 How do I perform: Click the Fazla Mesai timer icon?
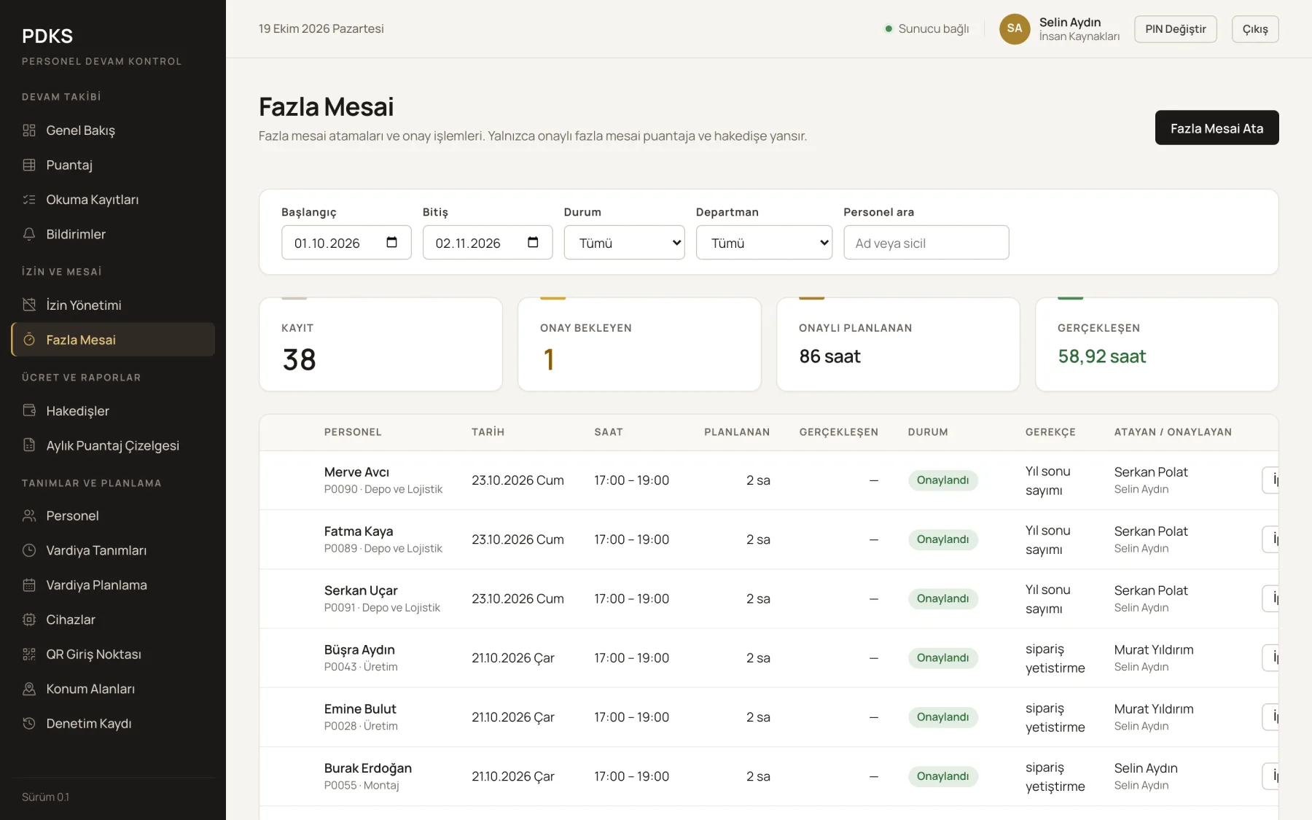coord(29,340)
